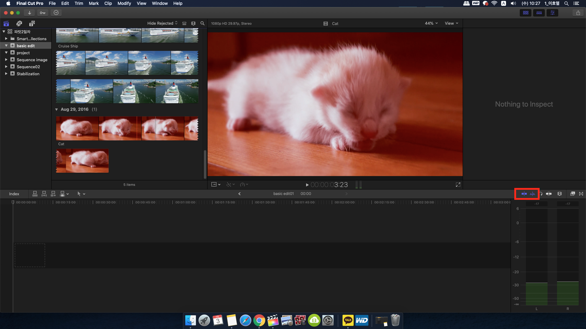Collapse the Aug 29, 2016 group
The image size is (586, 329).
click(56, 109)
